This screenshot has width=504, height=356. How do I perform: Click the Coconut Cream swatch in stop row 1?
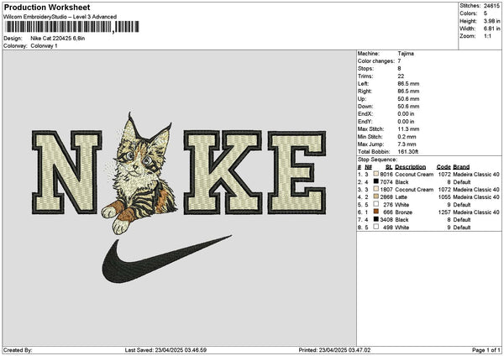coord(375,174)
